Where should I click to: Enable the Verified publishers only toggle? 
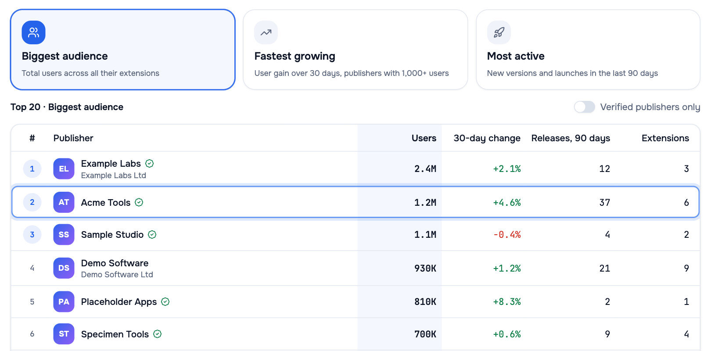(584, 107)
